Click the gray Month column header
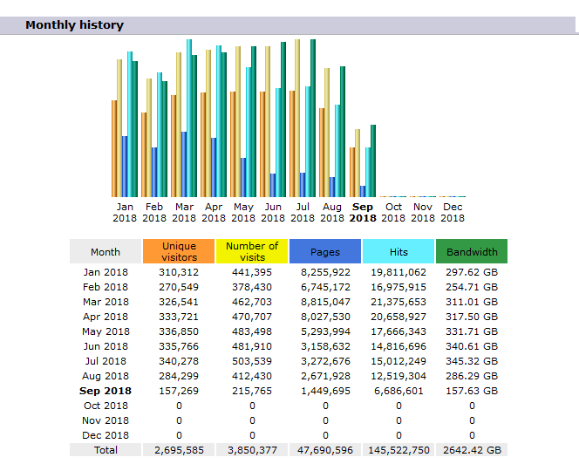The image size is (579, 471). point(106,251)
